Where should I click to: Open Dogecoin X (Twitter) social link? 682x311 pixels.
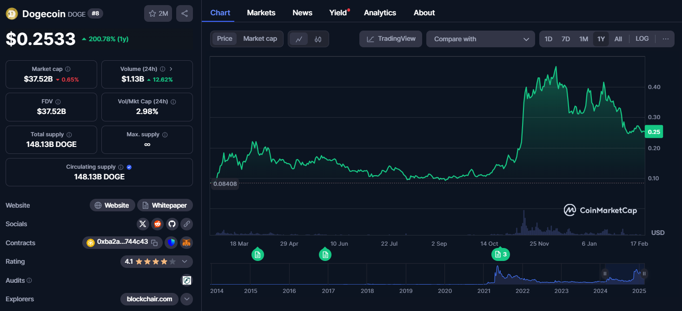(143, 224)
